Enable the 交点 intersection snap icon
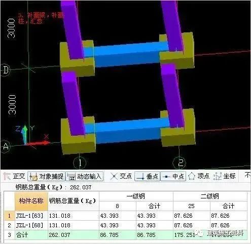The height and width of the screenshot is (244, 251). [x=114, y=176]
